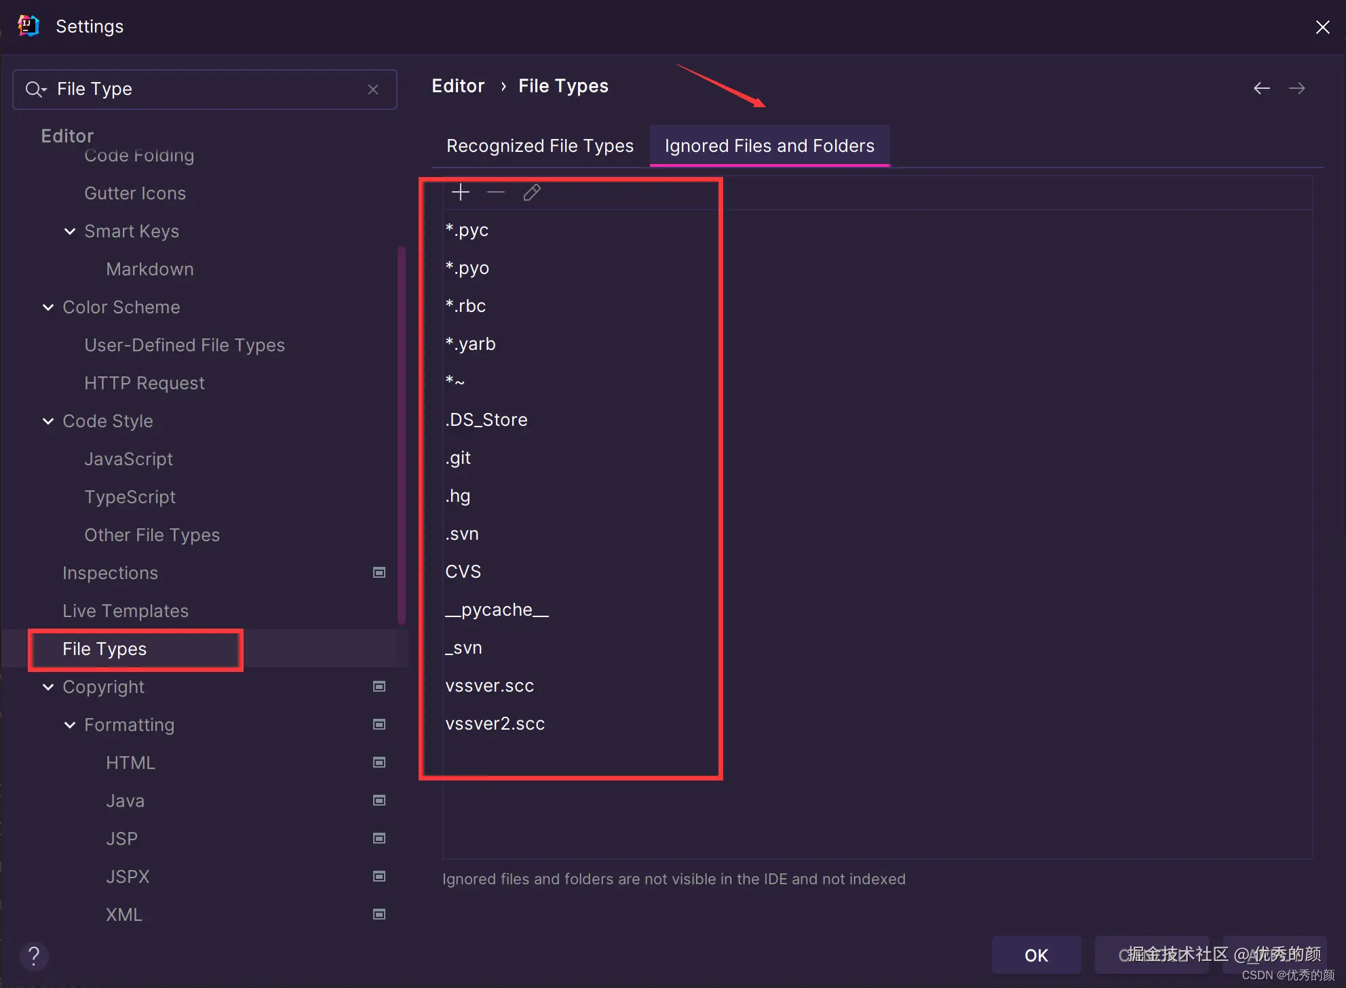Screen dimensions: 1346x988
Task: Collapse the Smart Keys tree node
Action: (70, 231)
